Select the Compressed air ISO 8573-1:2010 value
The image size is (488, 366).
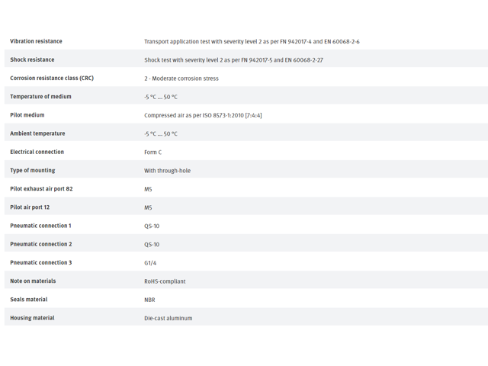pos(203,115)
